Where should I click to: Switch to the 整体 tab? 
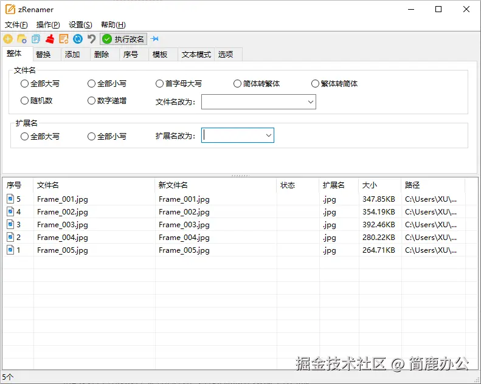[x=18, y=53]
